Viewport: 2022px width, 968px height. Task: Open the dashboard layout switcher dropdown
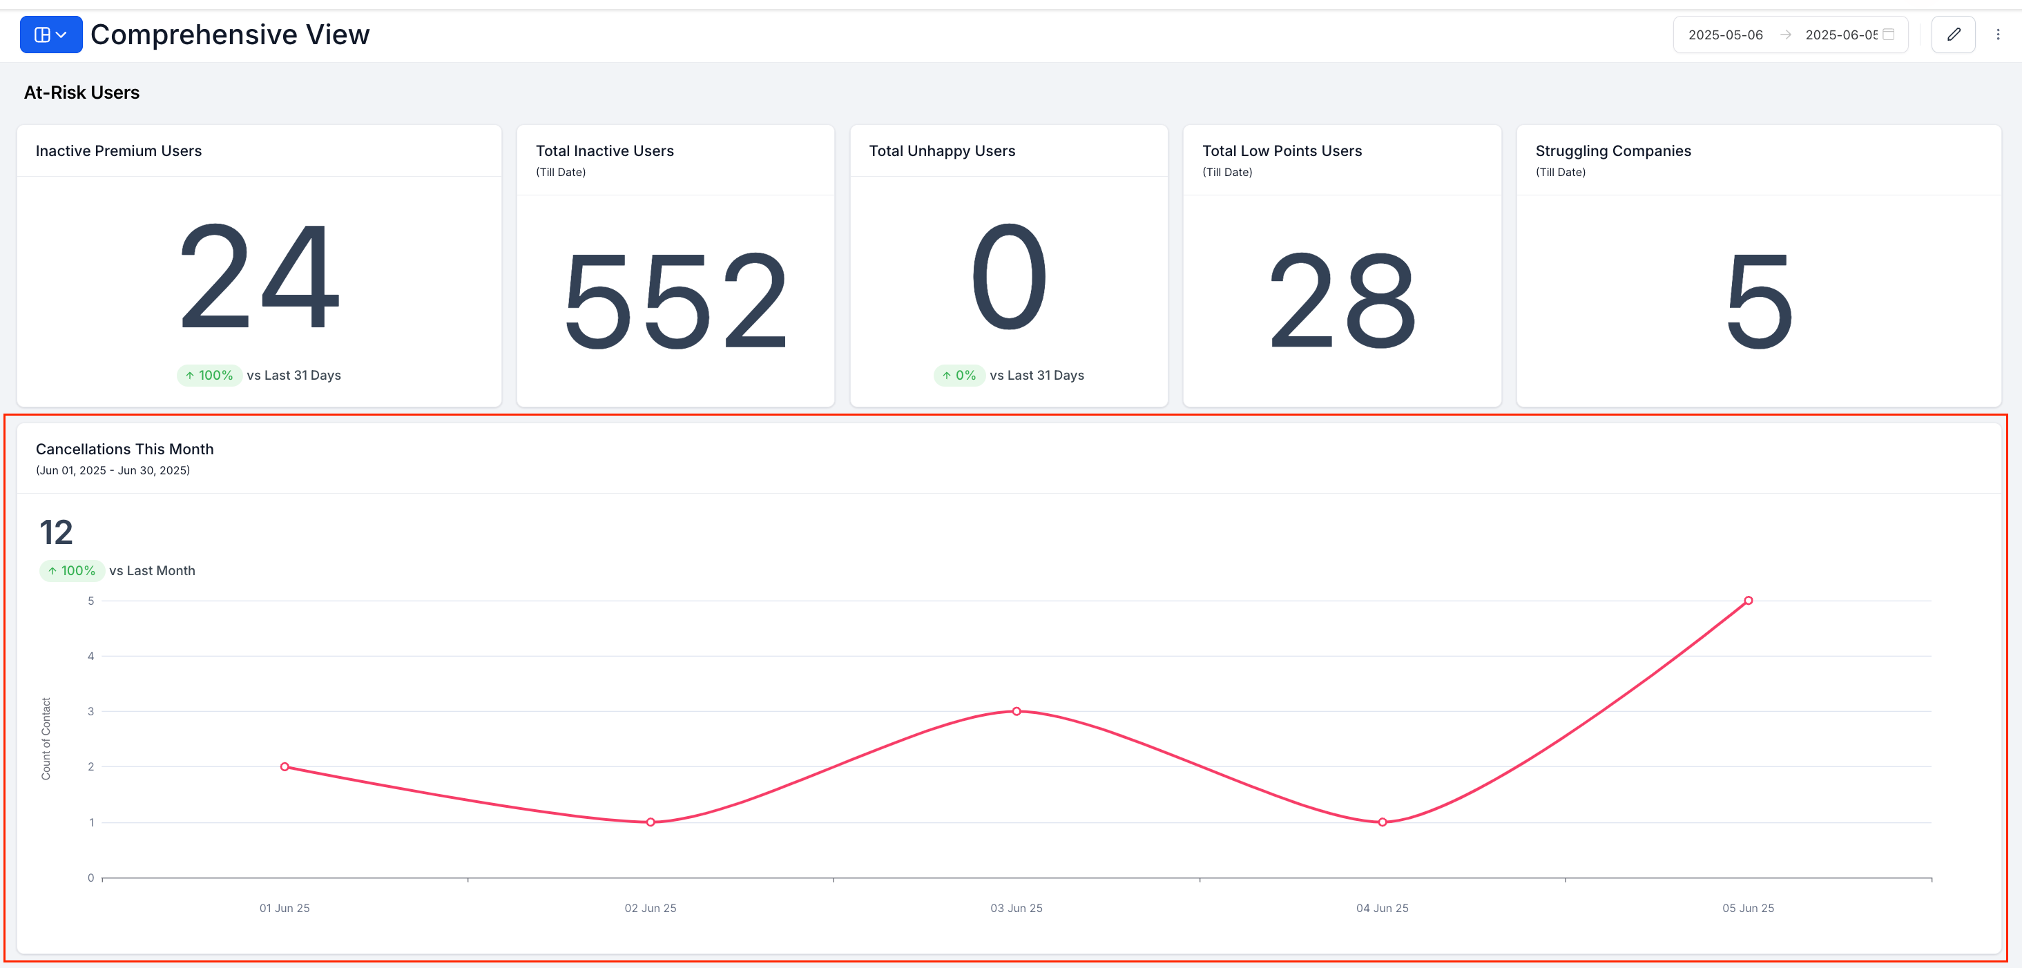(x=51, y=35)
